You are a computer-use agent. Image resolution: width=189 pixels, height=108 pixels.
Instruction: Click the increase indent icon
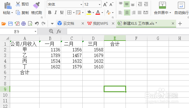(x=146, y=4)
